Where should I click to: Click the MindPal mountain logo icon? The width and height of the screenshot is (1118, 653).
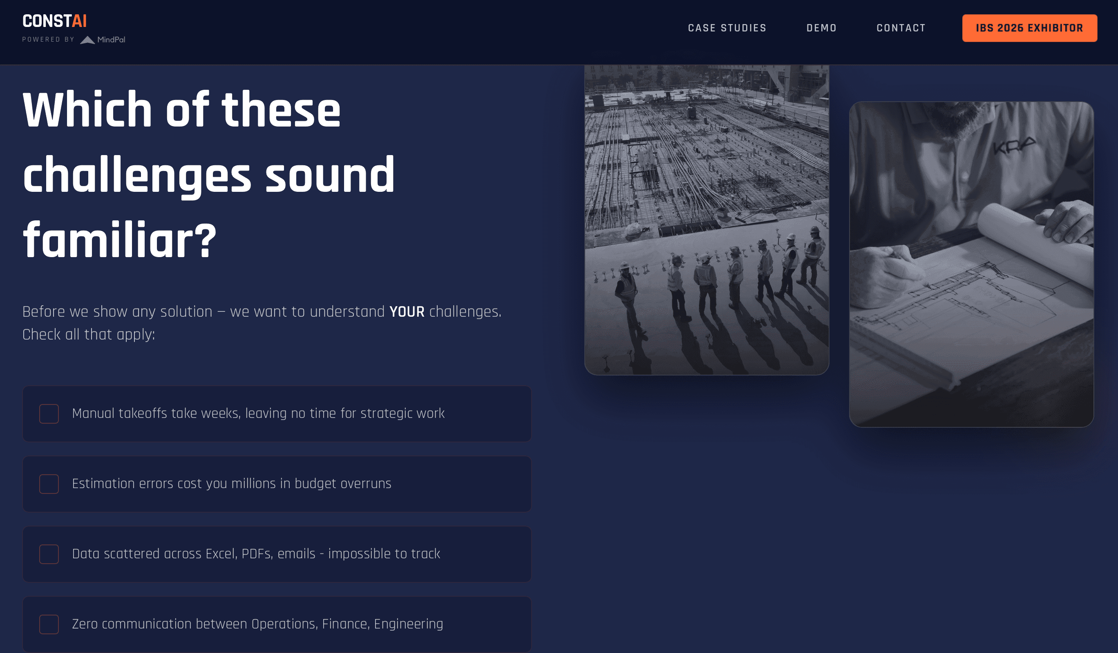click(87, 40)
